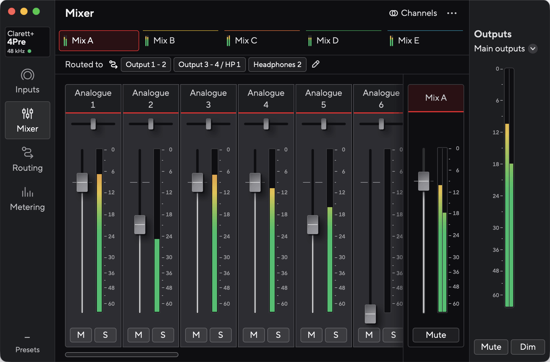Screen dimensions: 550x362
Task: Switch to the Mix B tab
Action: coord(181,40)
